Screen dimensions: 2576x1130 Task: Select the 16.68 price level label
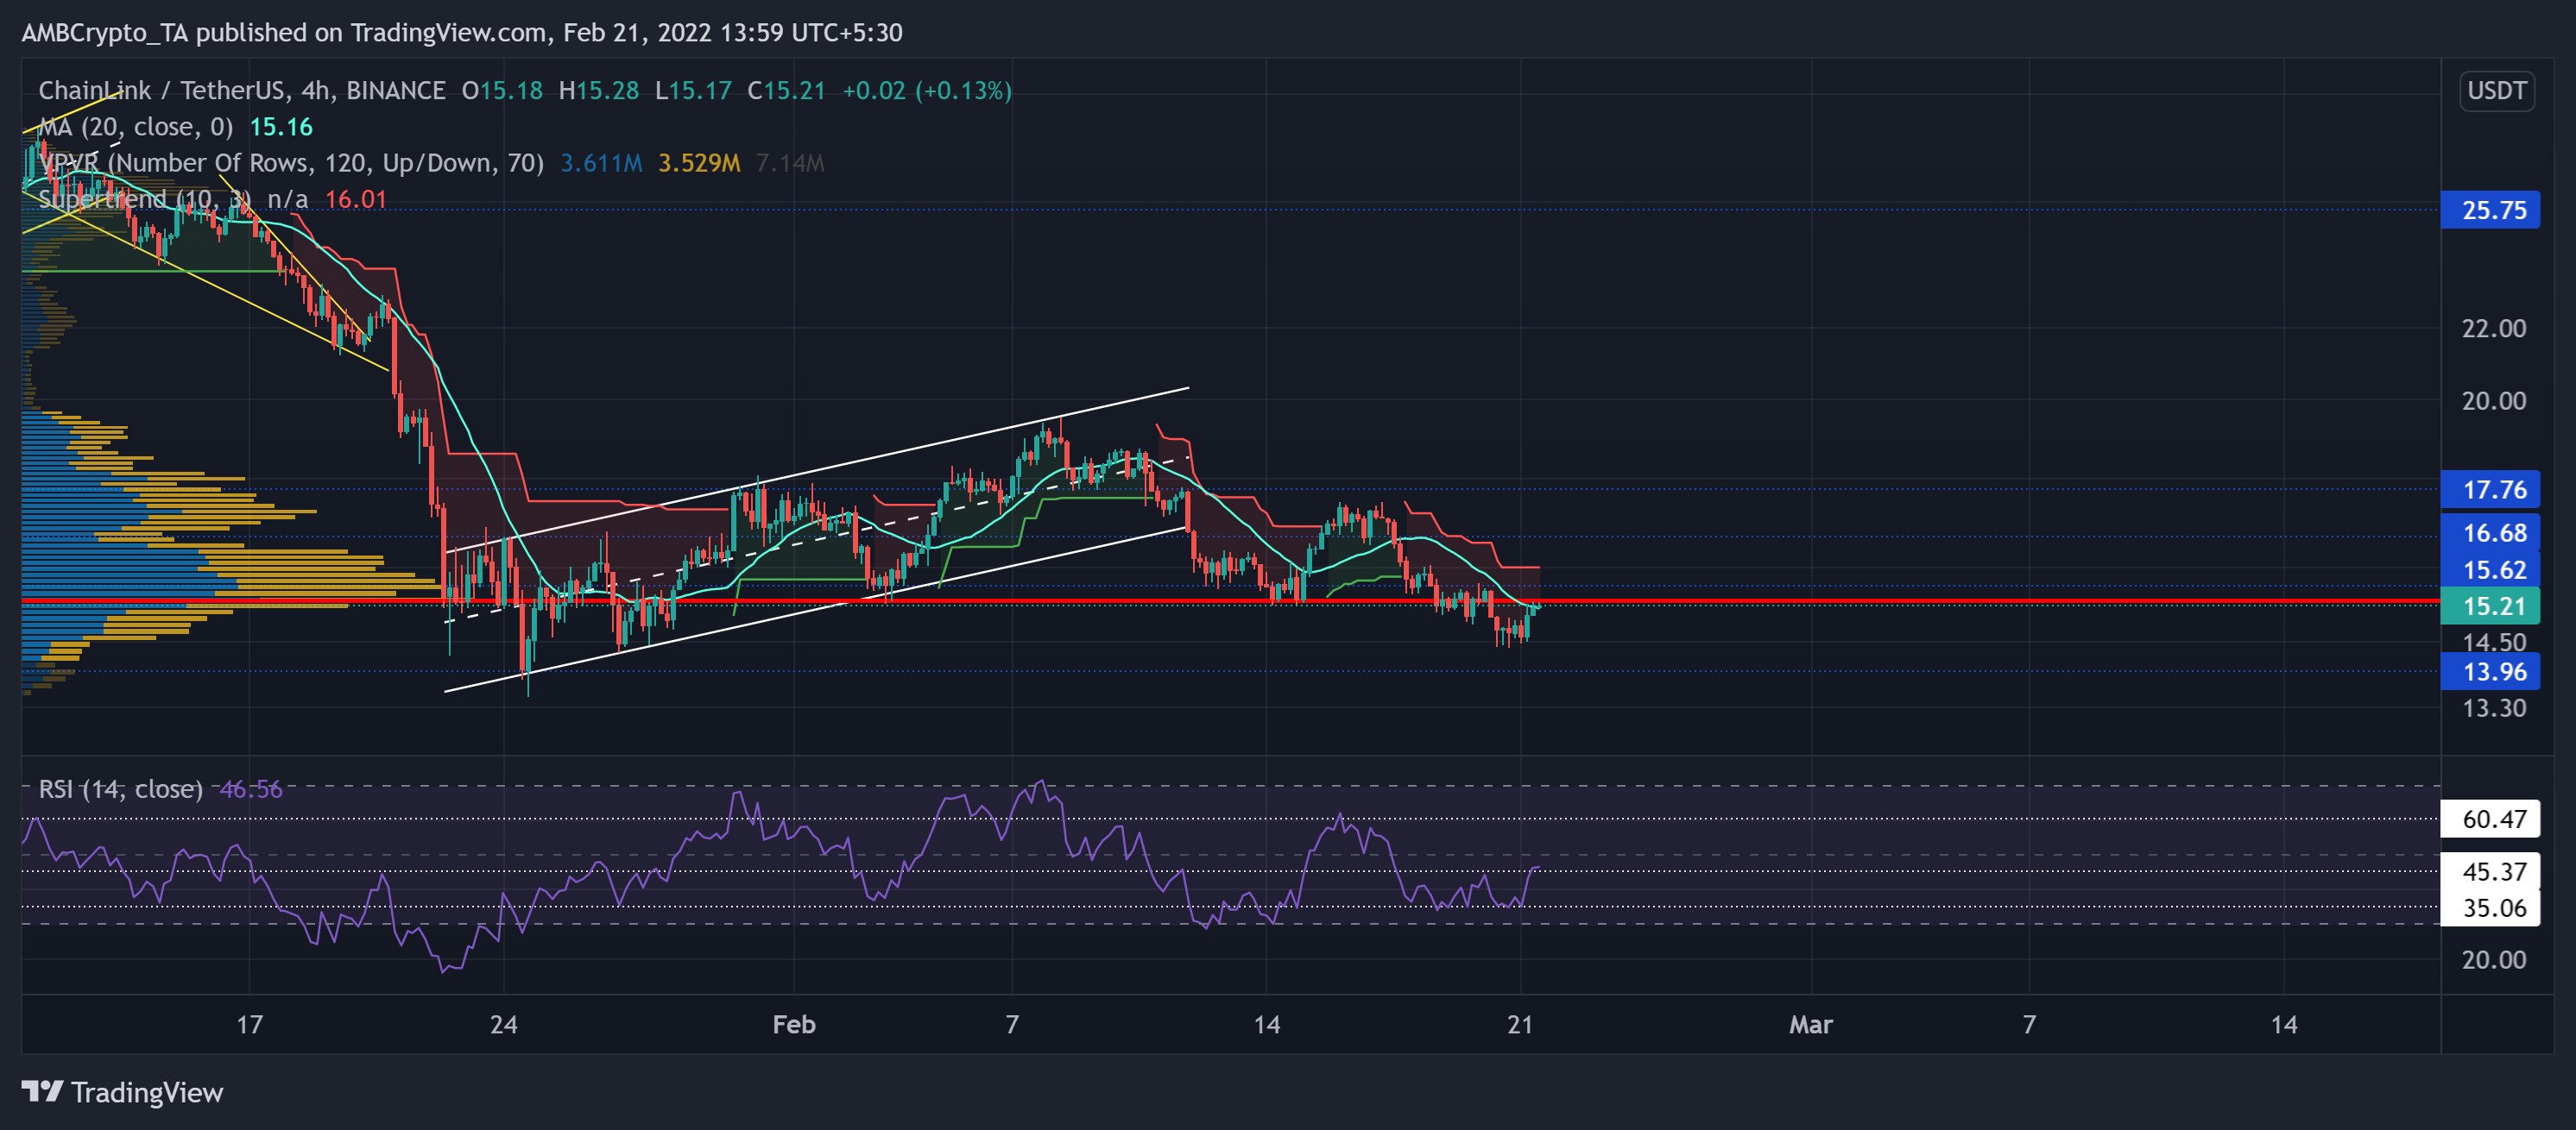(2489, 532)
